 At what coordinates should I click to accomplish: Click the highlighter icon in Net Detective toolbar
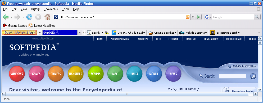pos(107,33)
